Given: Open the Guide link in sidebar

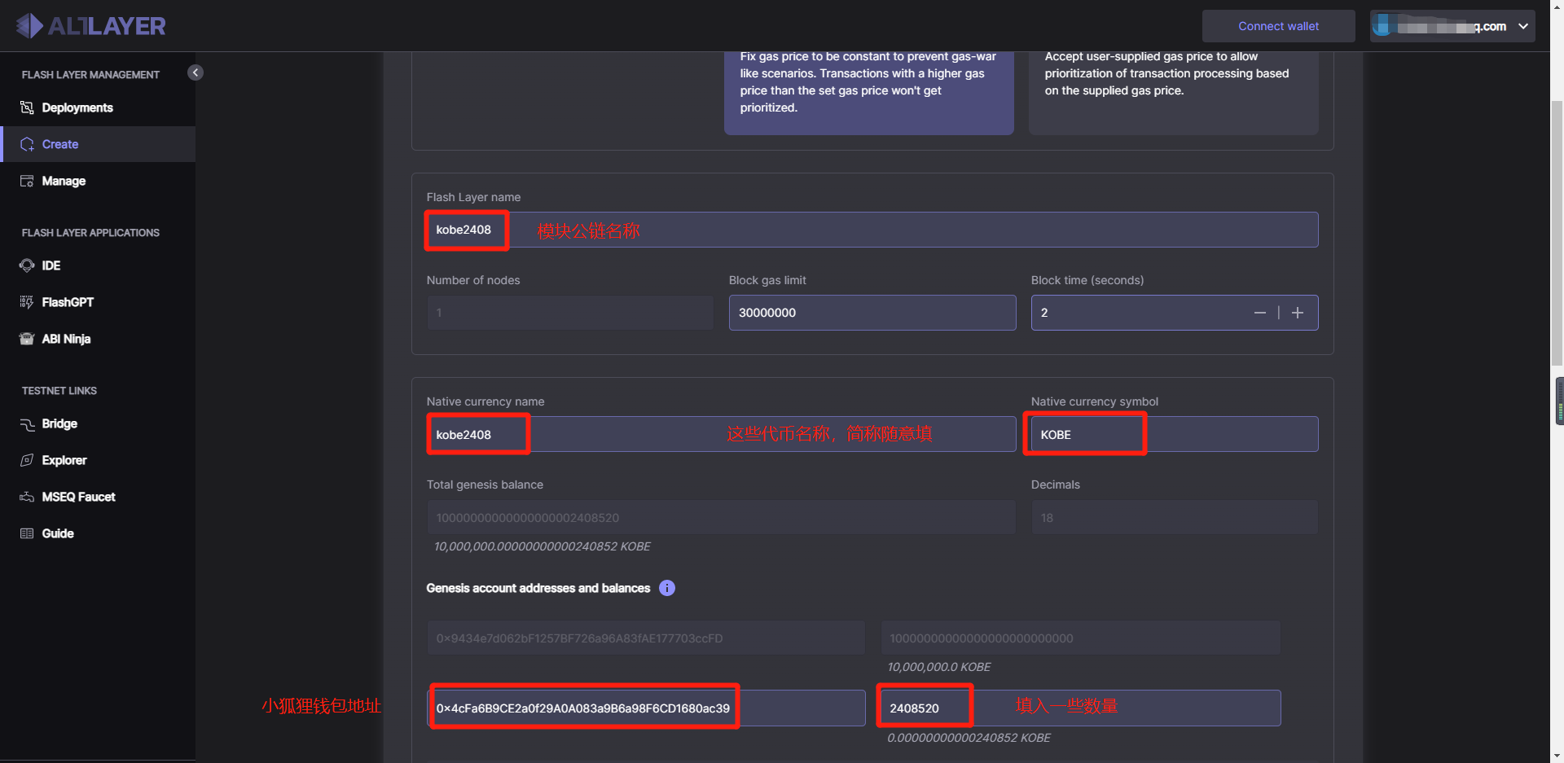Looking at the screenshot, I should pos(58,533).
